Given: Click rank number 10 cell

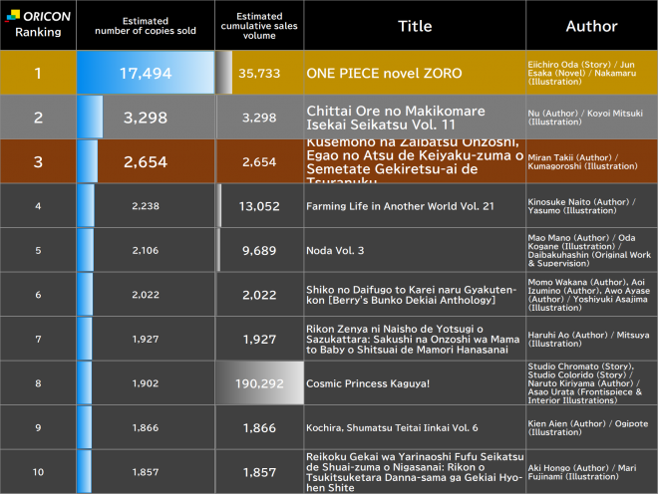Looking at the screenshot, I should (38, 472).
